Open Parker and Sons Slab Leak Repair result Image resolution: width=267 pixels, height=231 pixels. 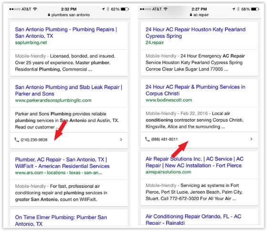point(69,90)
